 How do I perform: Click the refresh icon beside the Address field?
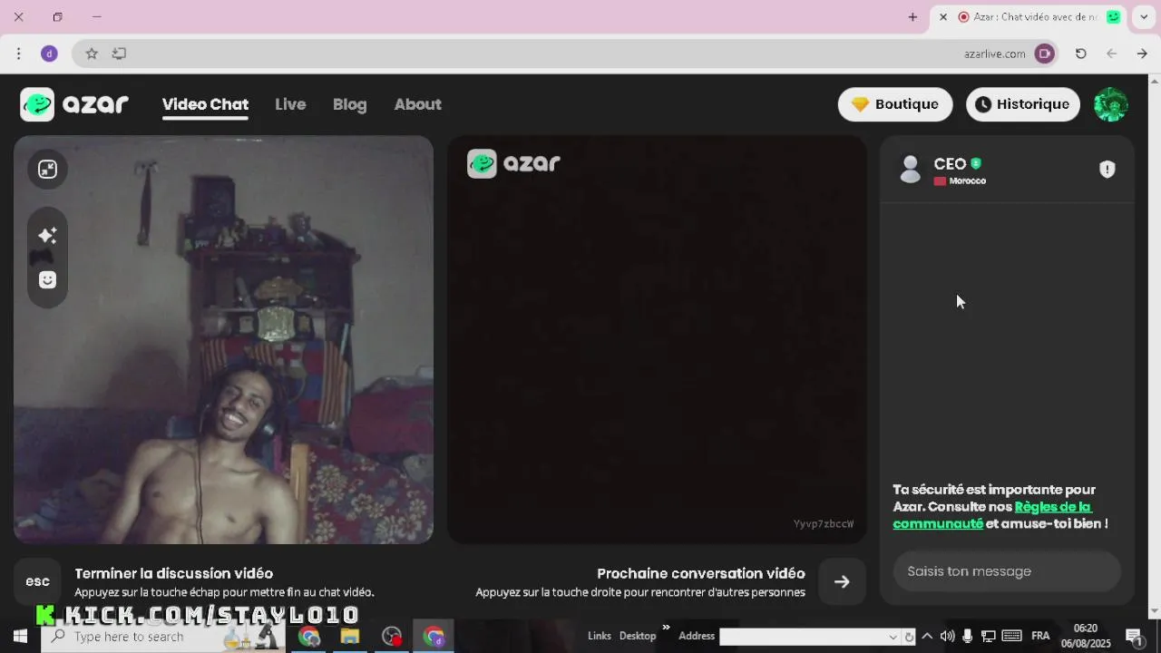[909, 636]
